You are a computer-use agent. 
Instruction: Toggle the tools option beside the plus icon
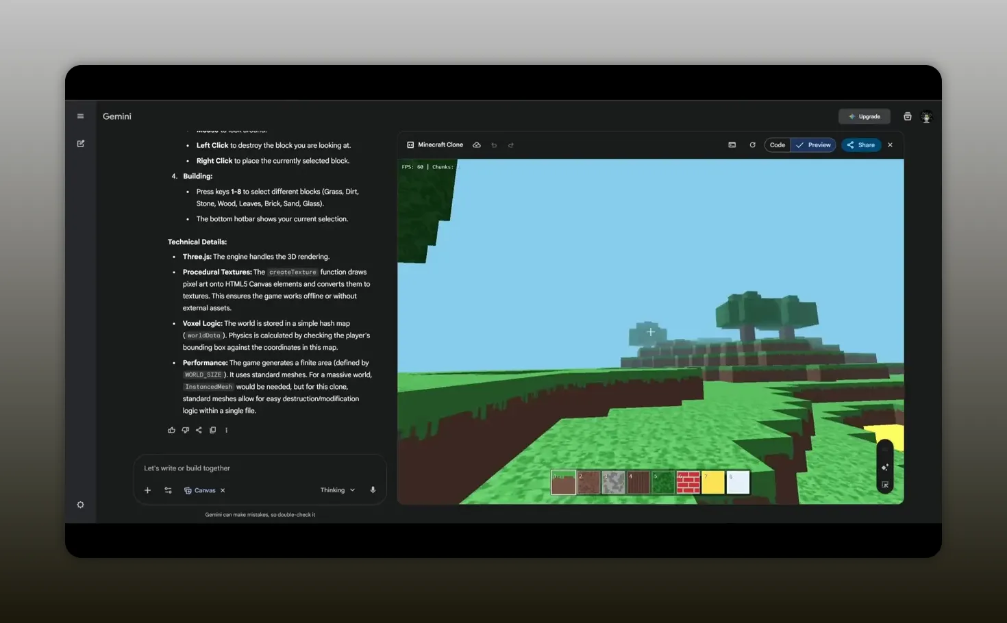coord(168,490)
